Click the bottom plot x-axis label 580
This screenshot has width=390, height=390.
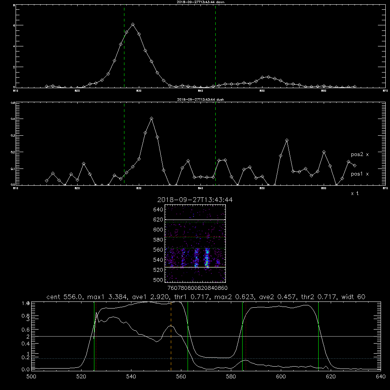point(231,377)
